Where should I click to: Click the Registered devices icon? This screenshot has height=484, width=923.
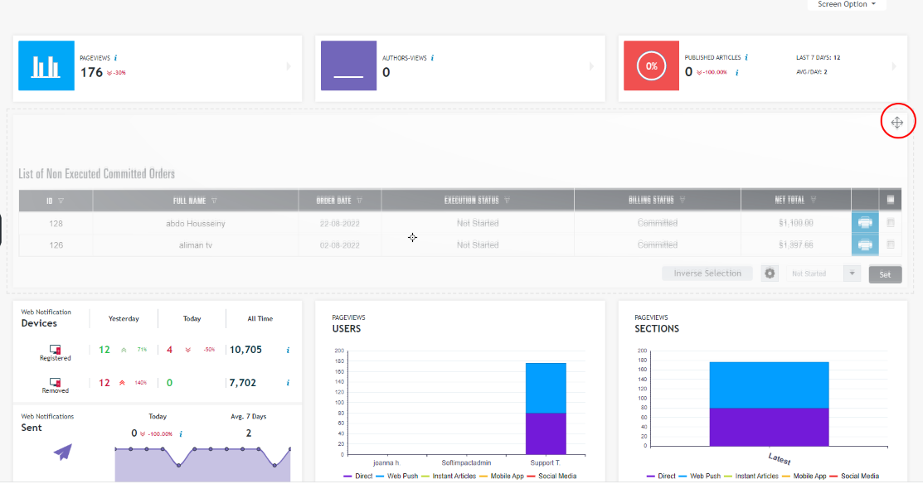pos(56,350)
